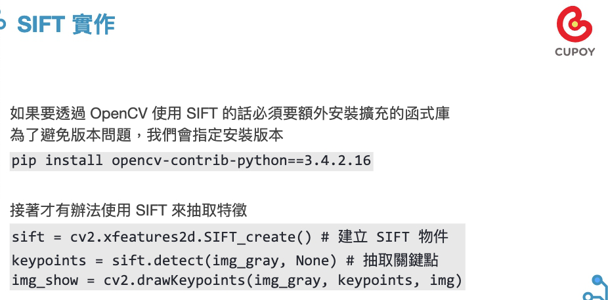Screen dimensions: 608x300
Task: Click the sentence 接著才有辦法使用 SIFT
Action: [128, 211]
